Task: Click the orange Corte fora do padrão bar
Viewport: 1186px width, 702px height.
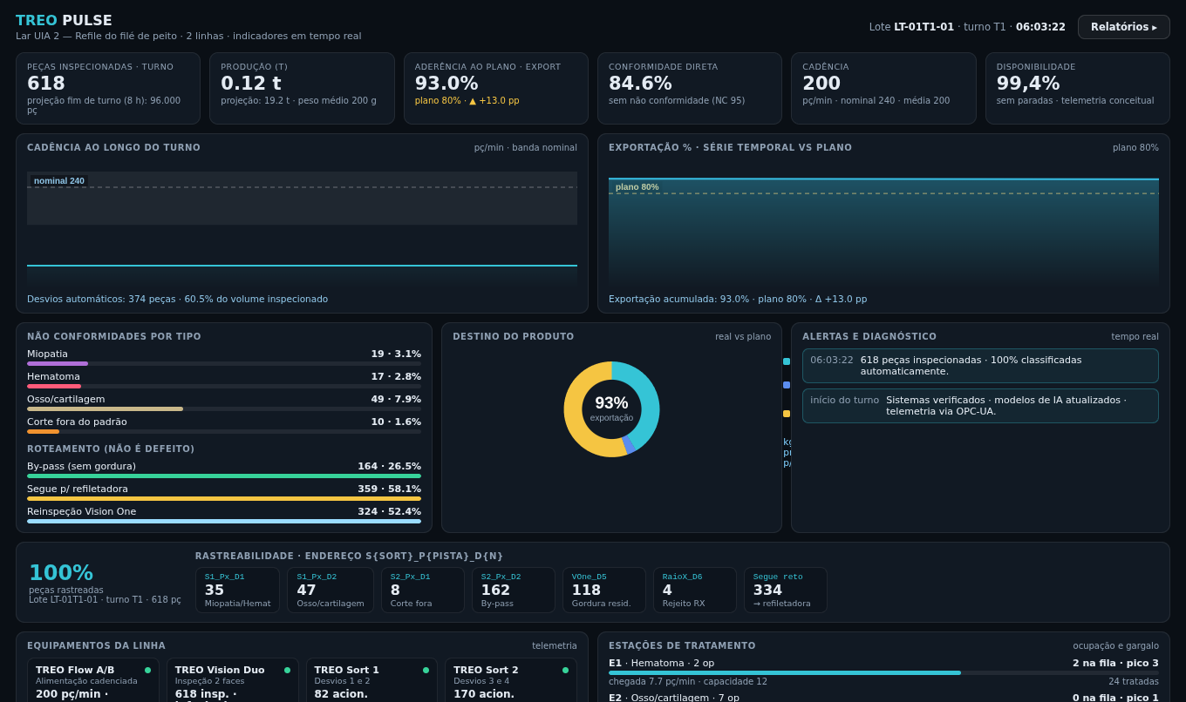Action: (43, 432)
